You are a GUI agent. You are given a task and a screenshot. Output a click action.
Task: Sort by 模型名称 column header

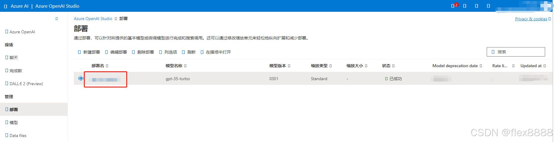[176, 66]
